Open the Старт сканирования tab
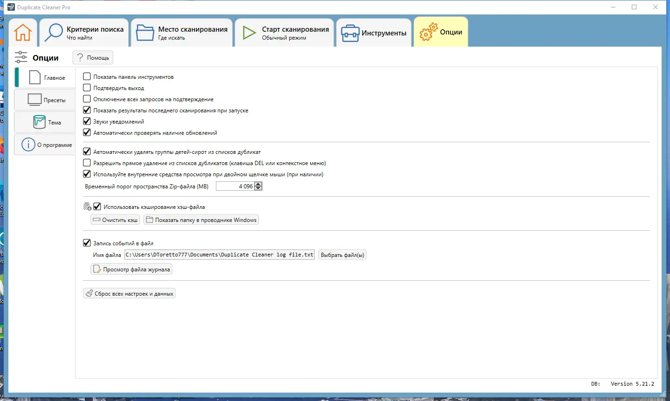 pos(284,33)
